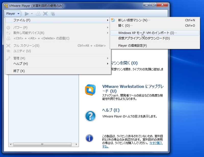
Task: Click the full screen toolbar icon
Action: (x=45, y=14)
